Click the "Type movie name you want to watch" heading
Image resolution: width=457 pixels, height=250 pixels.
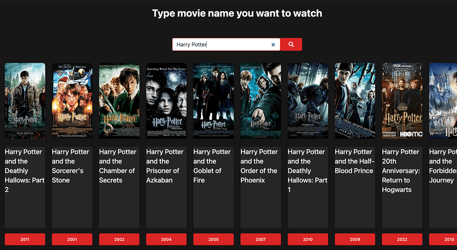(237, 14)
